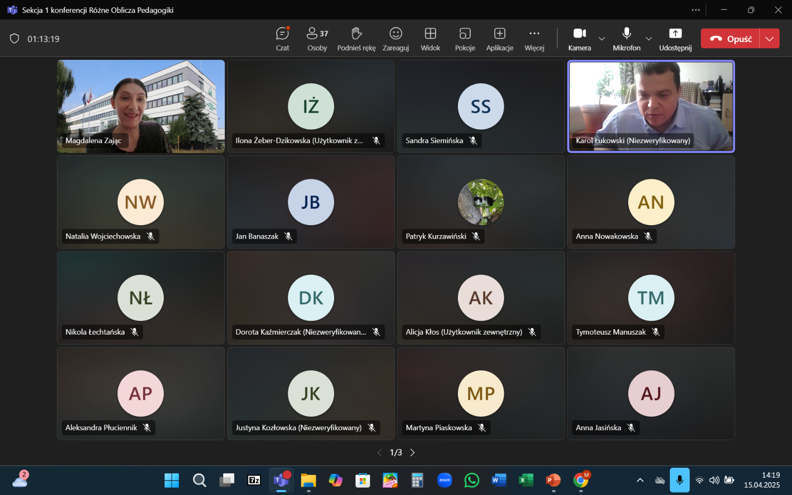Open dropdown next to Opuść button

coord(769,39)
